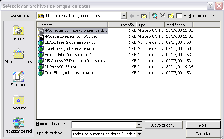Click the MsPressV01SS.dsn globe icon

(41, 67)
